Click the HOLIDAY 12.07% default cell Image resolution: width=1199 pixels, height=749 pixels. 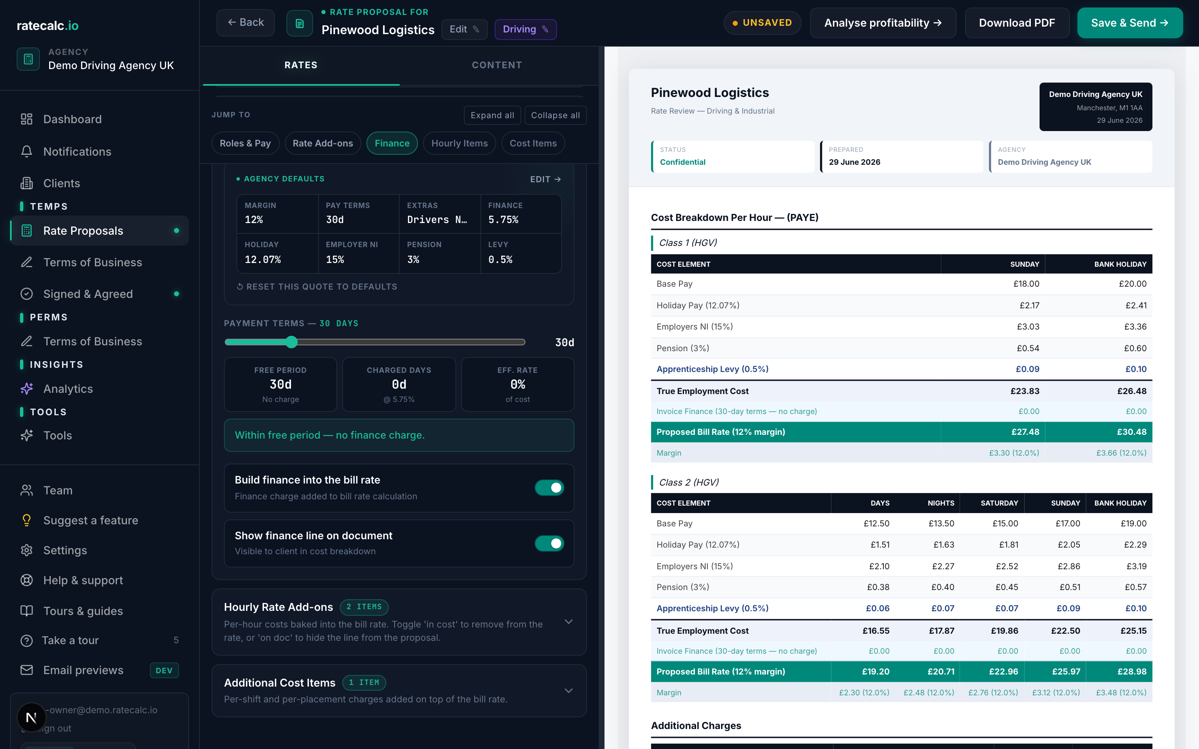point(278,253)
